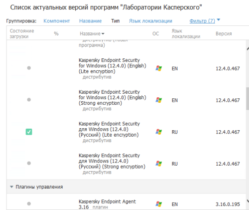
Task: Click RU language of Русский Lite encryption
Action: pos(175,132)
